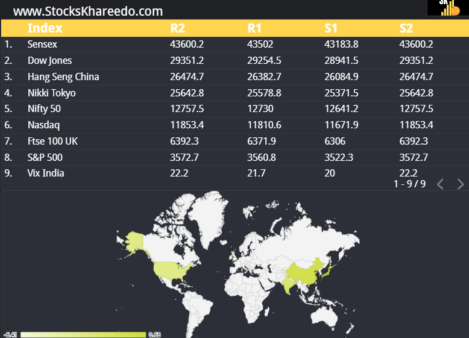
Task: Click the Nifty 50 row name
Action: pyautogui.click(x=44, y=109)
